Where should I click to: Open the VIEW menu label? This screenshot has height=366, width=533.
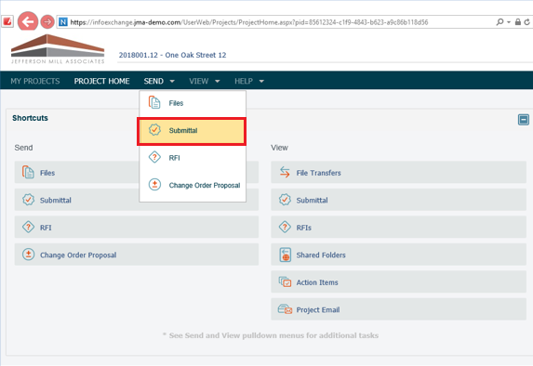[x=199, y=81]
